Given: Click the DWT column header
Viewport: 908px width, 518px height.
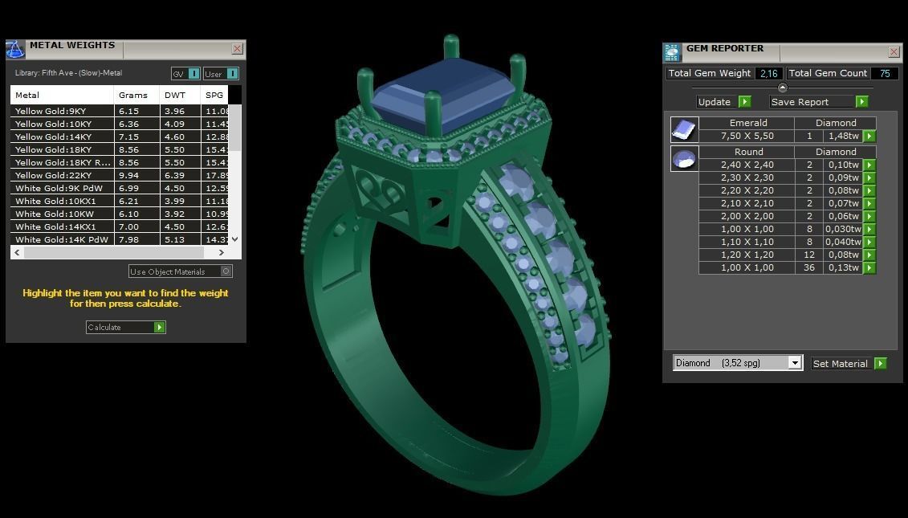Looking at the screenshot, I should (x=180, y=95).
